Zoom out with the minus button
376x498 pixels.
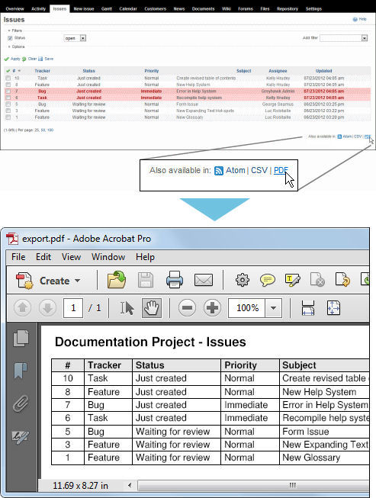(x=187, y=308)
